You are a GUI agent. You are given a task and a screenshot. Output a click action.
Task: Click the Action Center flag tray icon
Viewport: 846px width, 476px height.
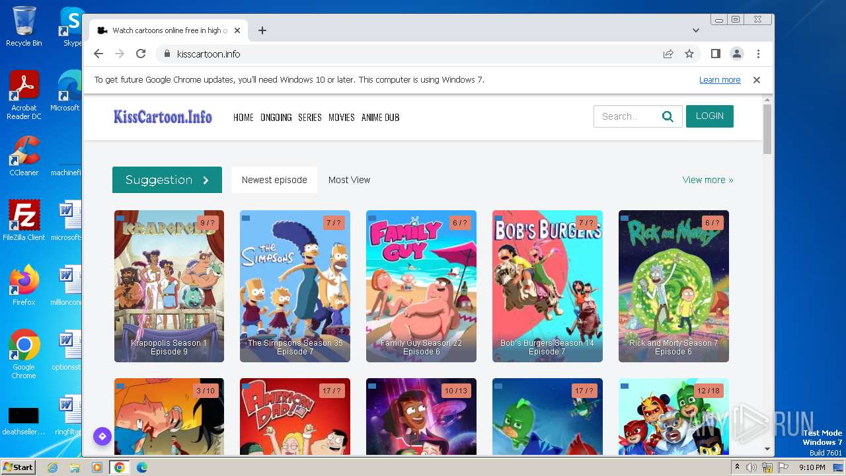click(x=783, y=467)
